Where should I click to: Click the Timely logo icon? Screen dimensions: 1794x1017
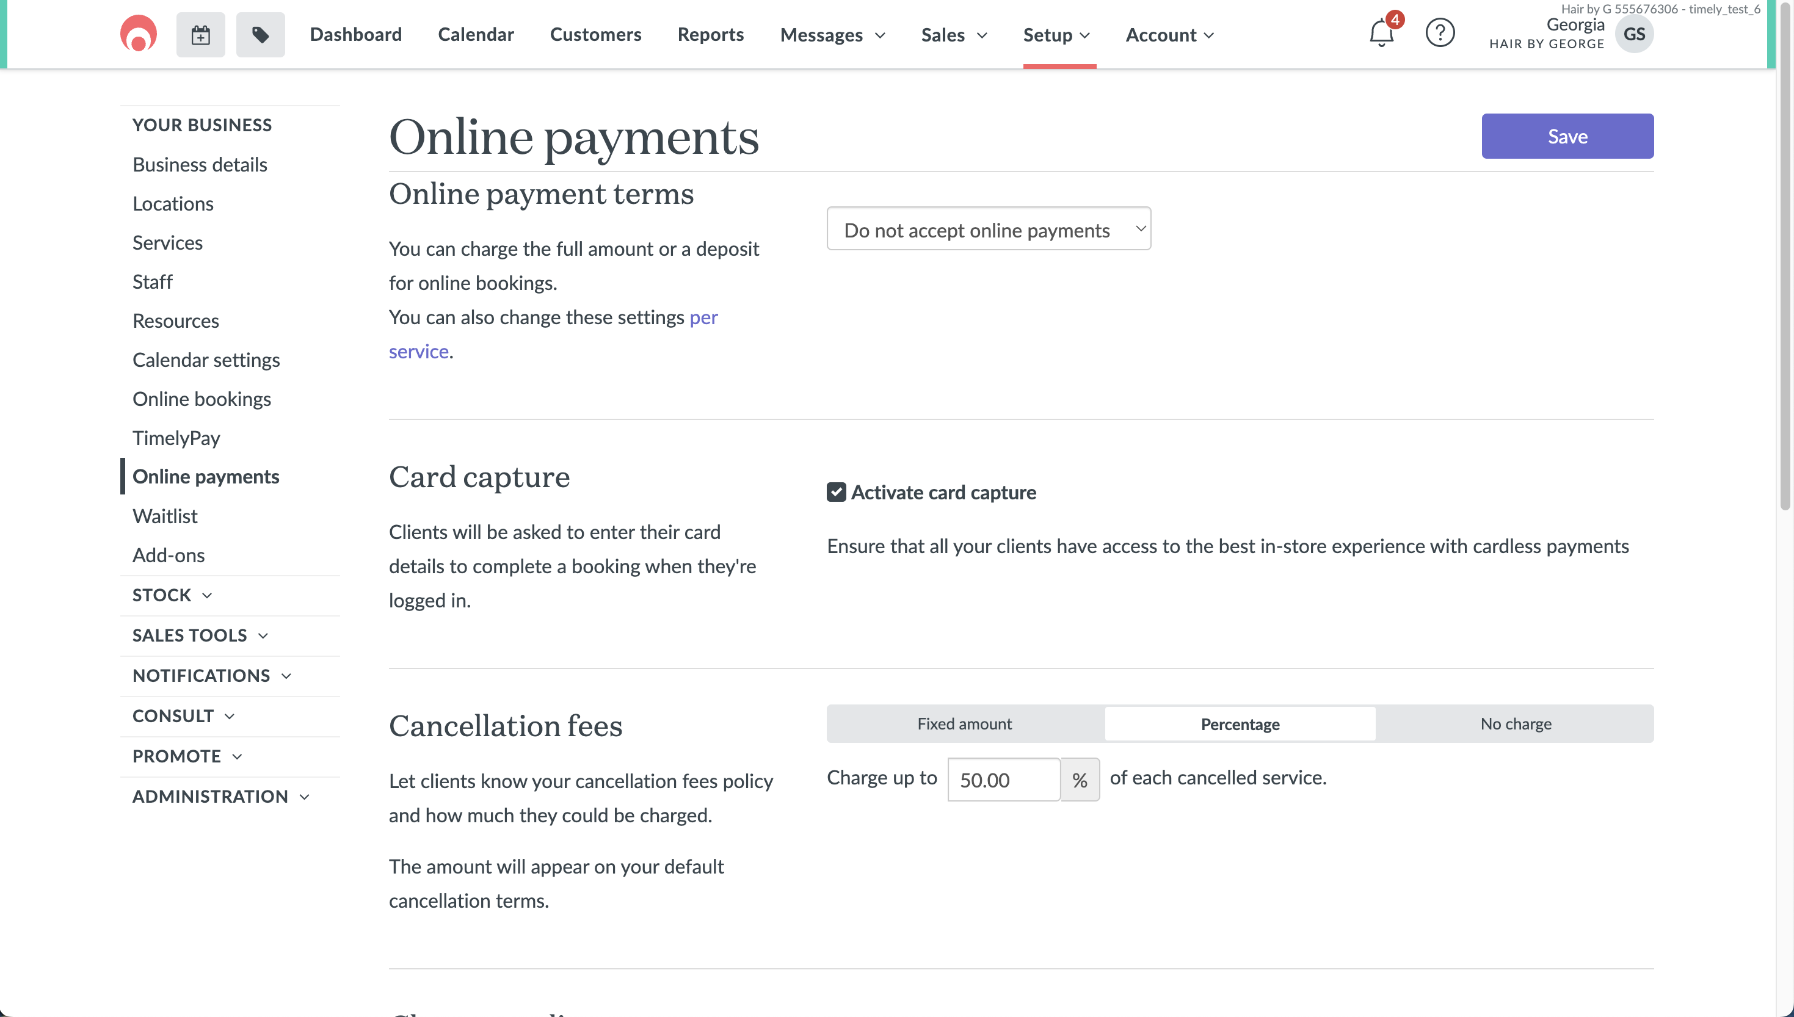click(x=139, y=34)
